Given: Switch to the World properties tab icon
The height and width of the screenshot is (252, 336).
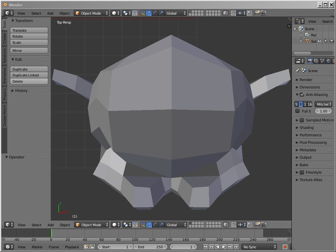Looking at the screenshot, I should (x=328, y=61).
